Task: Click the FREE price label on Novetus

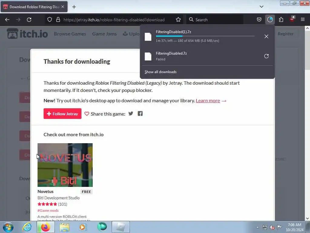Action: [x=86, y=192]
